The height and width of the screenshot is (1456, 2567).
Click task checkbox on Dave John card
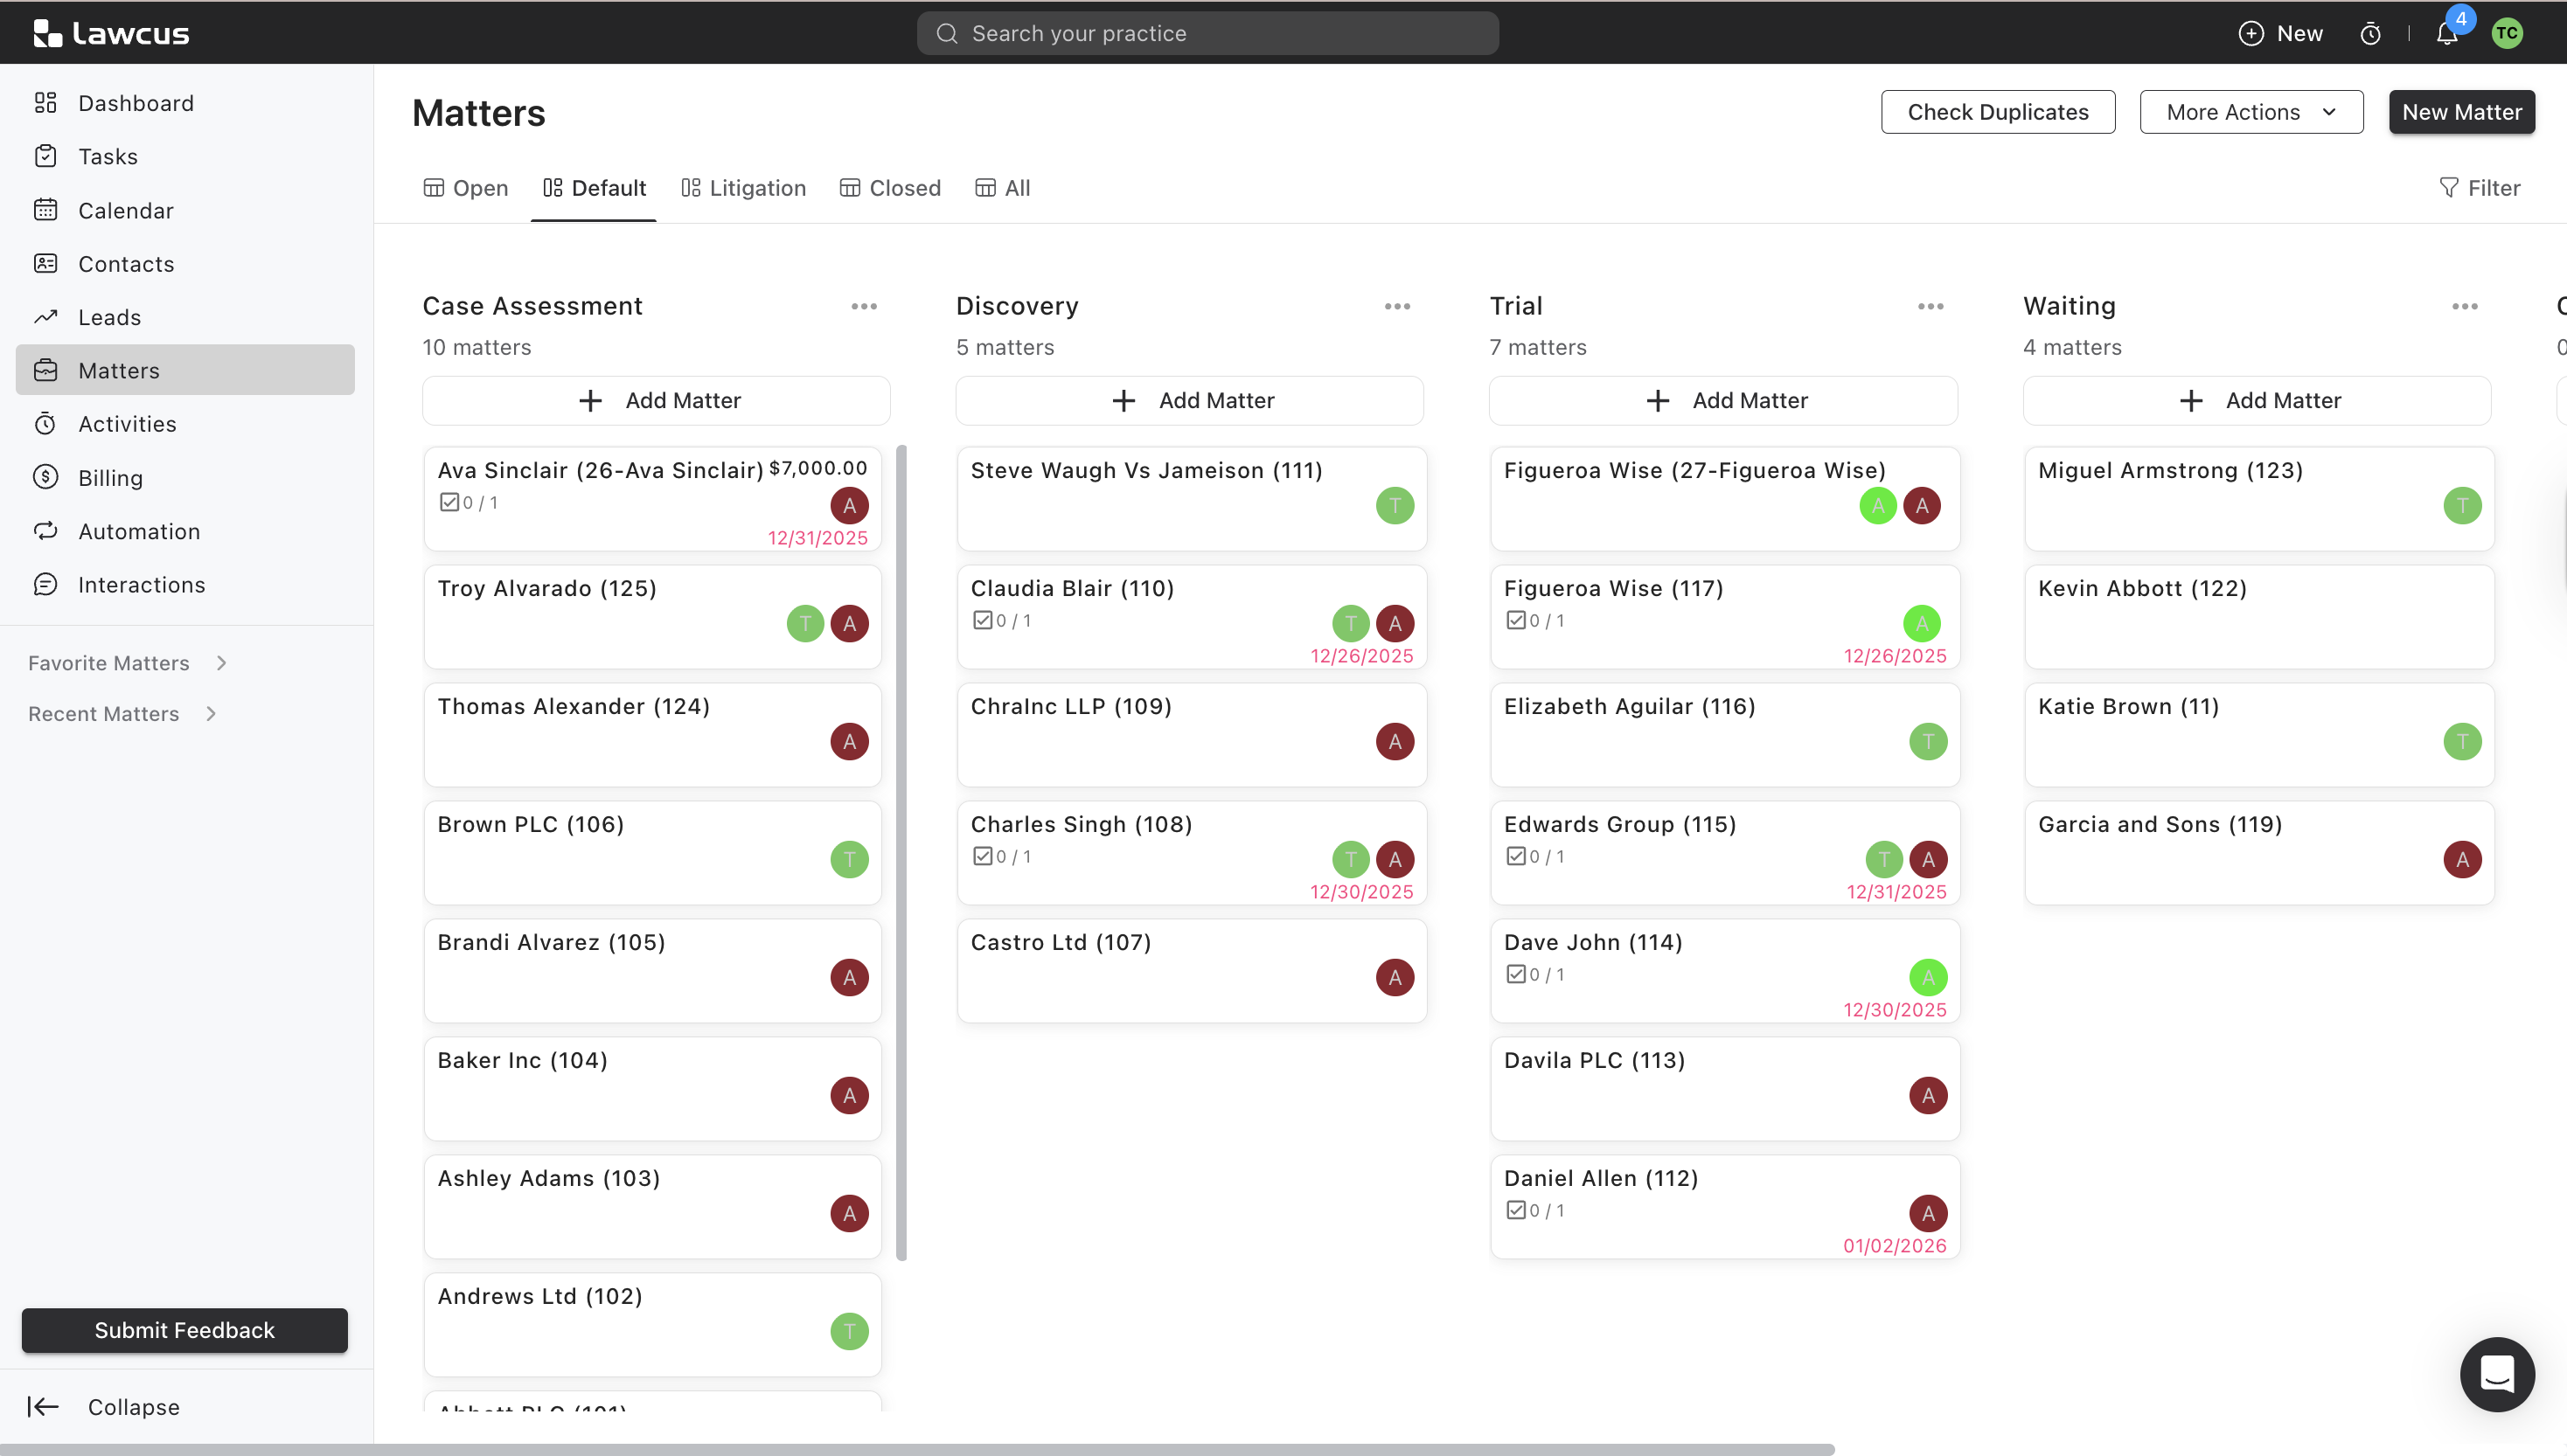[x=1515, y=974]
